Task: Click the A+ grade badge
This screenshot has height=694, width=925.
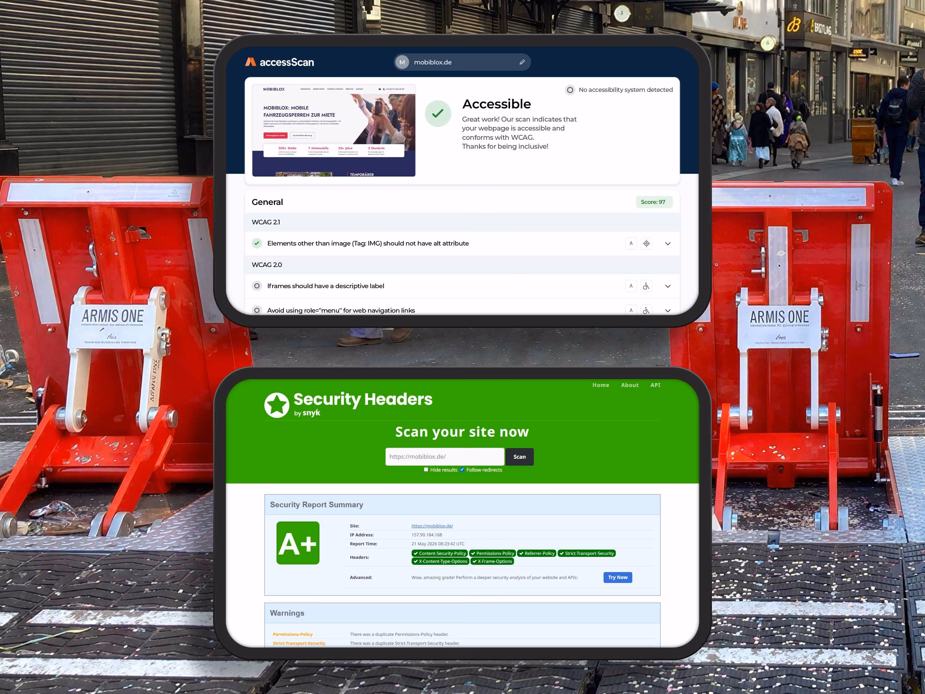Action: pos(298,543)
